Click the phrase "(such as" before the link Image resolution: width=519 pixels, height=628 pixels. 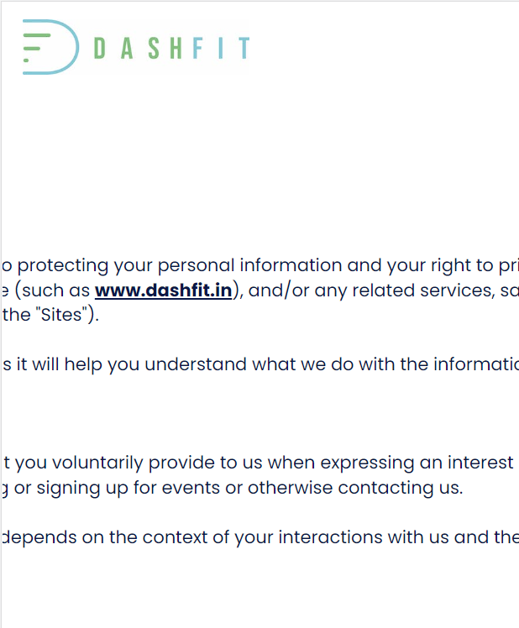click(52, 290)
